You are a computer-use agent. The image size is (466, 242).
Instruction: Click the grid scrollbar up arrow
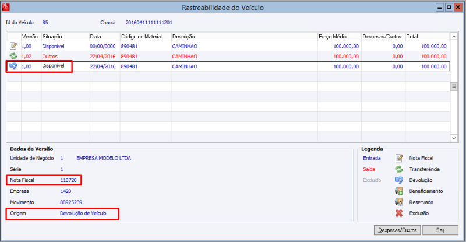(x=454, y=37)
